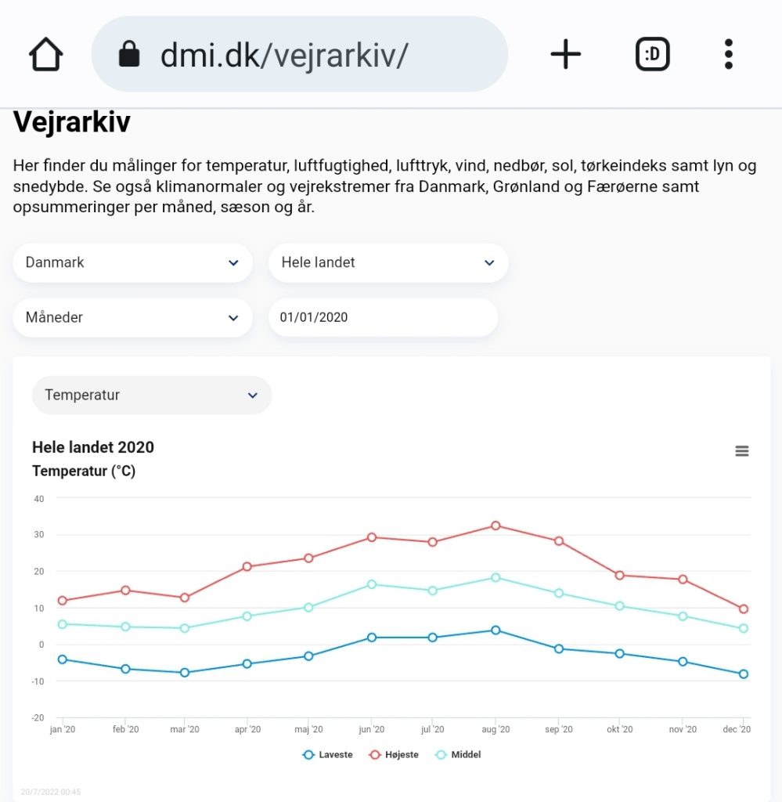Viewport: 782px width, 802px height.
Task: Click the mar '20 lowest temperature point
Action: 185,673
